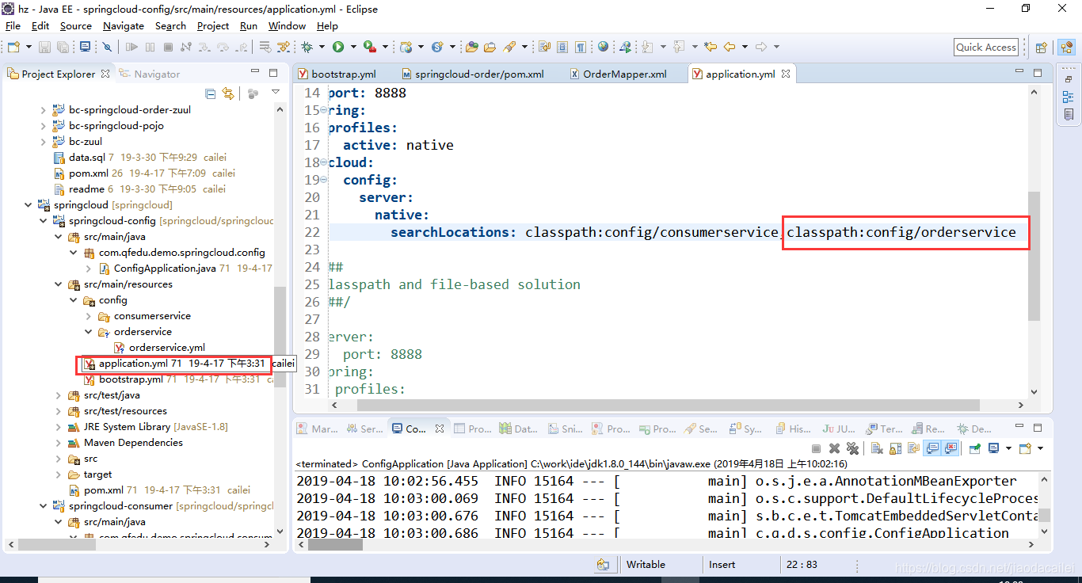This screenshot has height=583, width=1082.
Task: Click the Open Perspective icon
Action: point(1041,48)
